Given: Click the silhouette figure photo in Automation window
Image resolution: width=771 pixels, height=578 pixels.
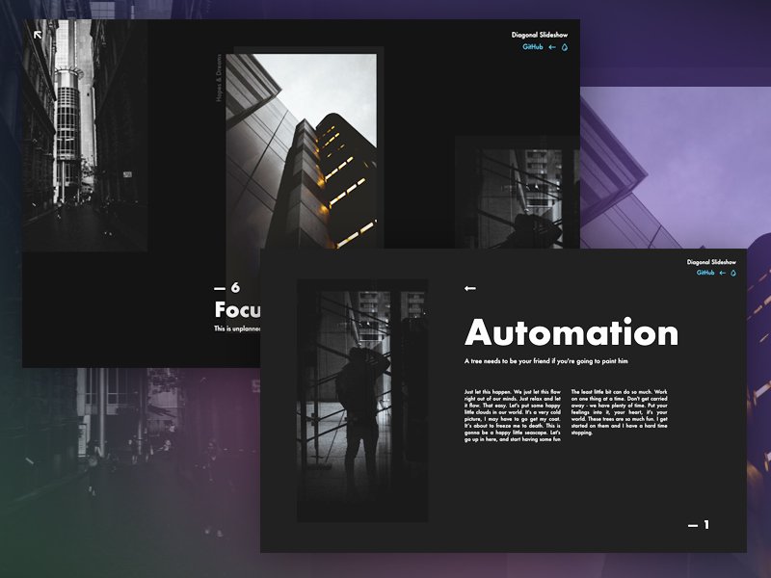Looking at the screenshot, I should coord(362,401).
